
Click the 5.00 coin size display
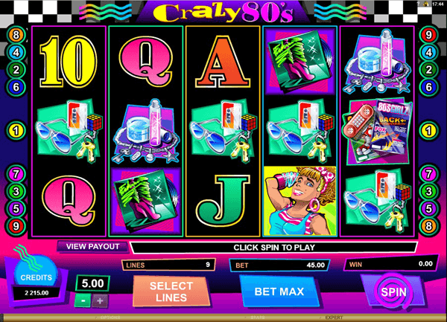(x=92, y=283)
